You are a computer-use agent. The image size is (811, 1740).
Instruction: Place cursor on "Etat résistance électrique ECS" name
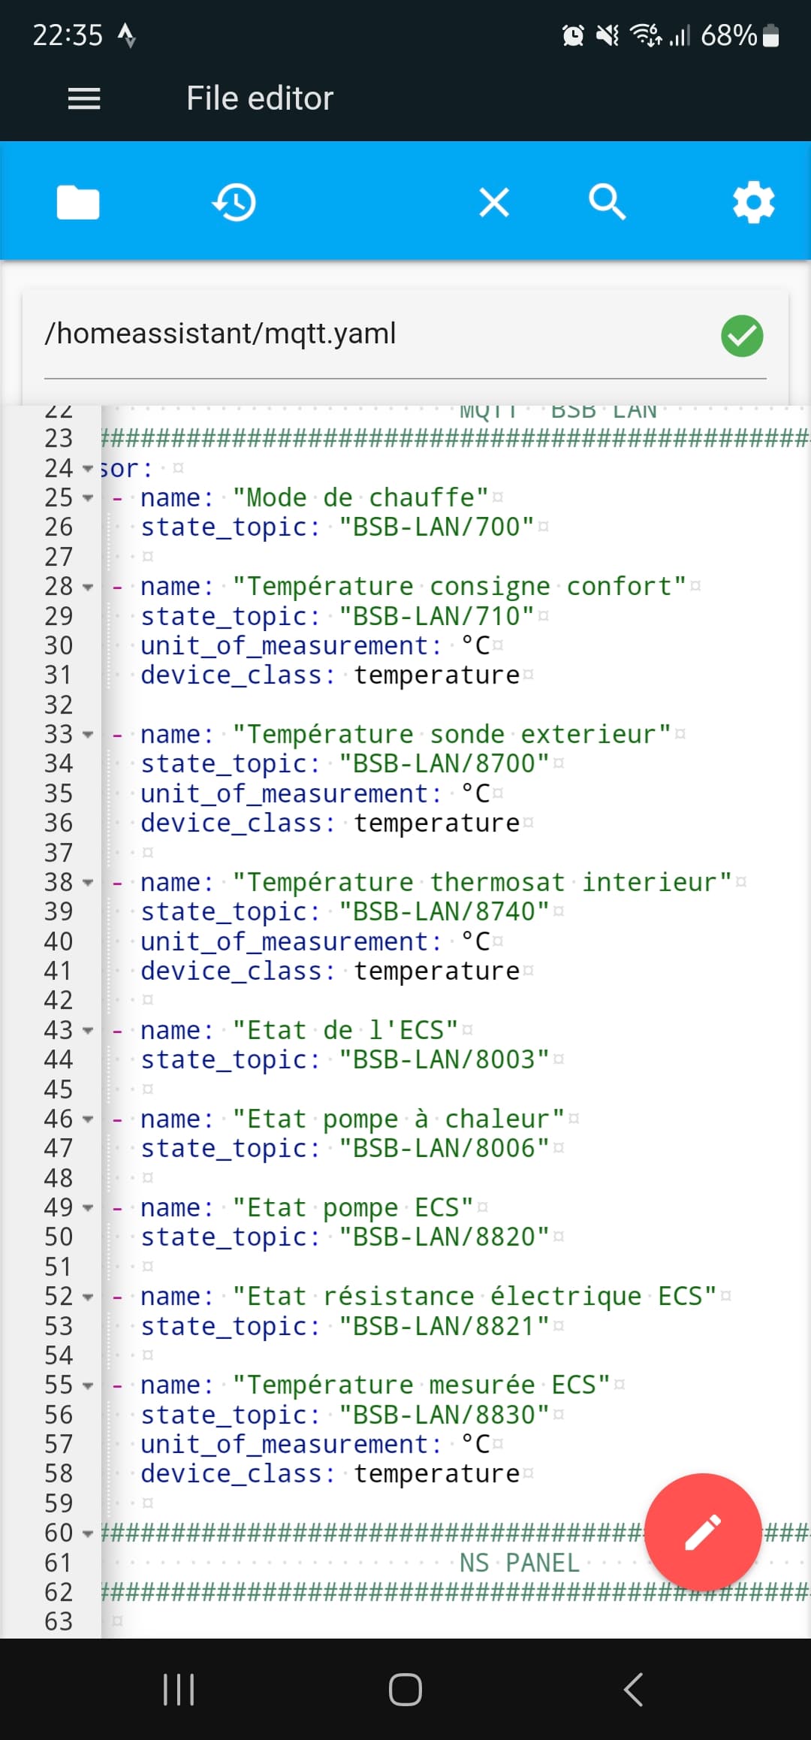pos(475,1297)
